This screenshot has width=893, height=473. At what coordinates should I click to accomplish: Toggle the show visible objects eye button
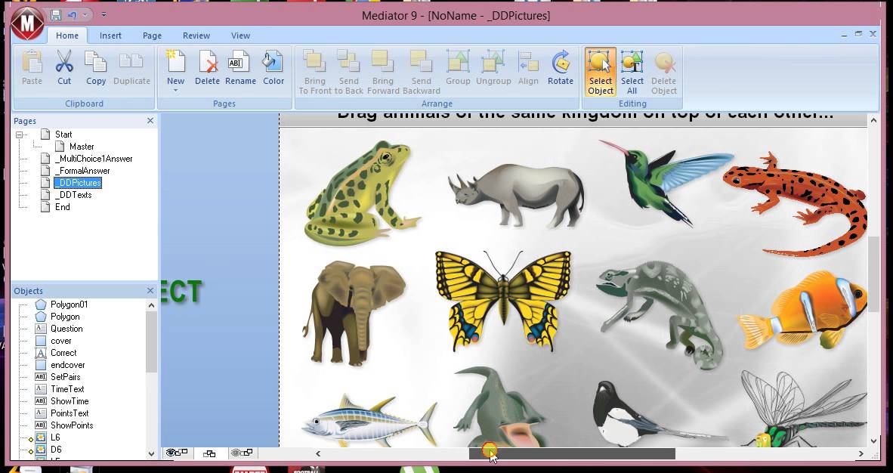pyautogui.click(x=177, y=453)
